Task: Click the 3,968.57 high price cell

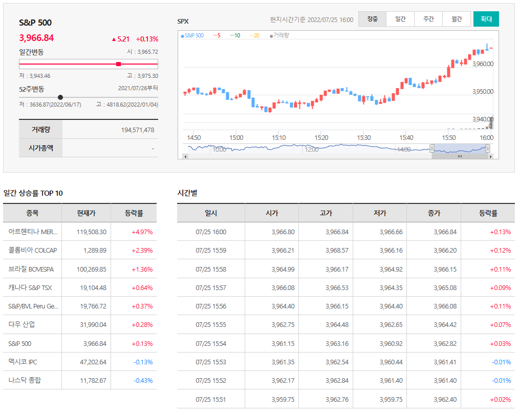Action: (x=337, y=250)
